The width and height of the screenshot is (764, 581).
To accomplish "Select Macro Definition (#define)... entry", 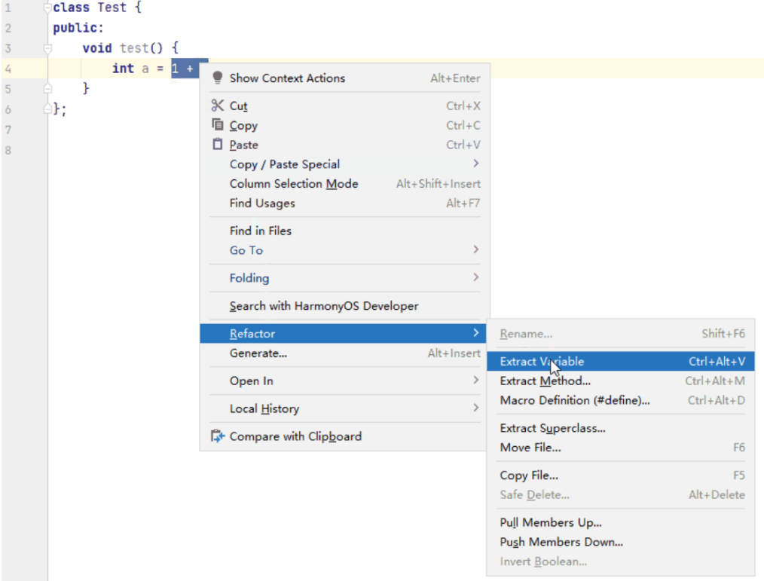I will pos(574,401).
